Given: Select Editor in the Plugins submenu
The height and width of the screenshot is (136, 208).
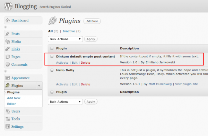Looking at the screenshot, I should 11,104.
